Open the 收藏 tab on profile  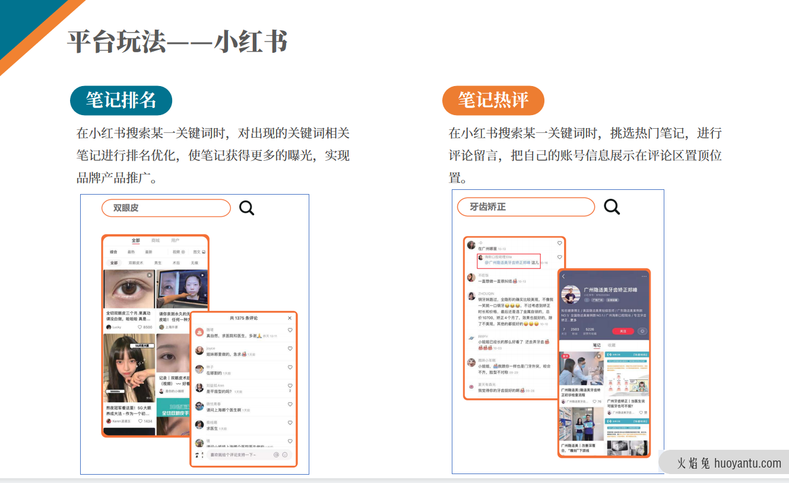pos(611,345)
